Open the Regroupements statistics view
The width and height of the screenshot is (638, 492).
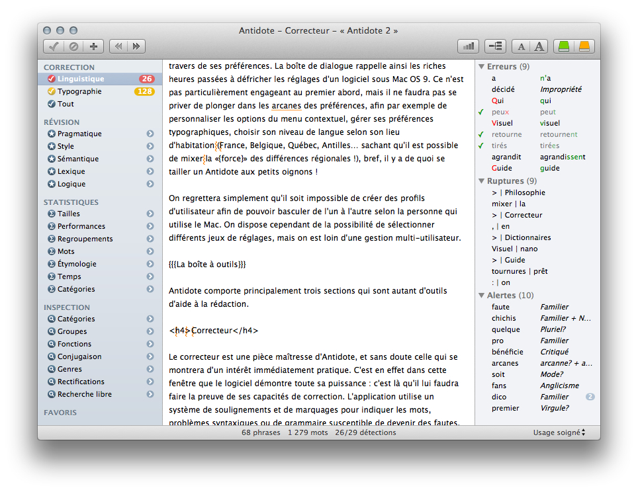click(100, 239)
